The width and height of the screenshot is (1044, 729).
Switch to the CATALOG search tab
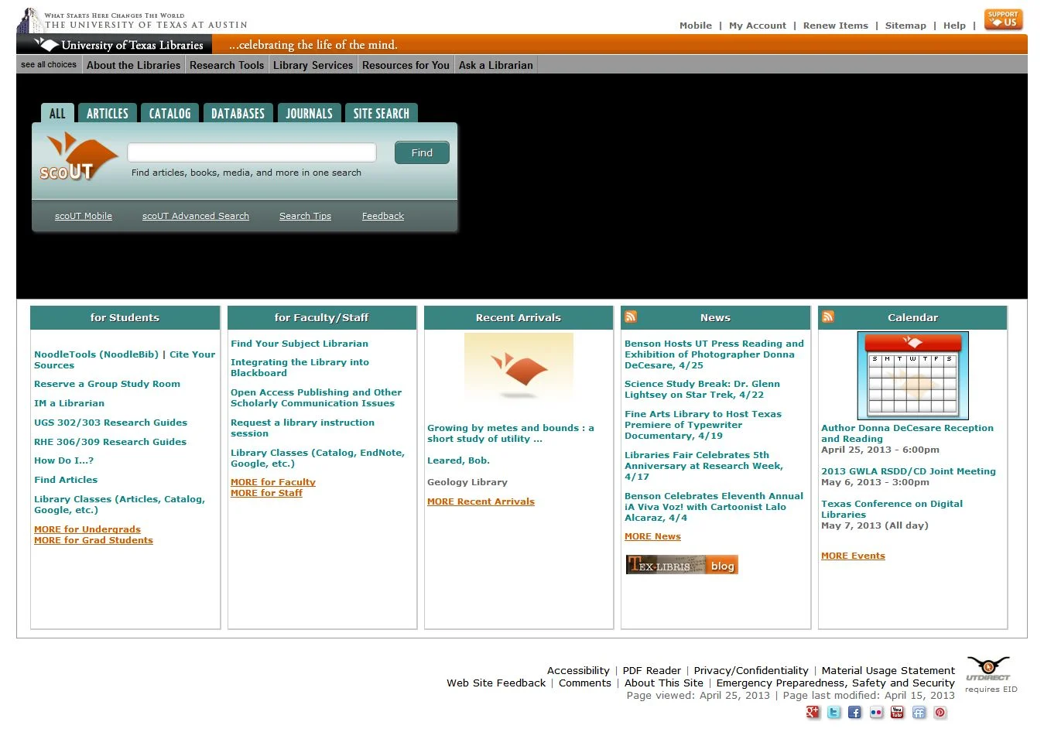[169, 114]
